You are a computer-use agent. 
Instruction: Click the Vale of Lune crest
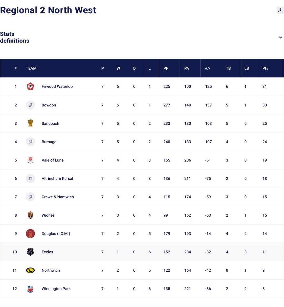click(x=31, y=160)
